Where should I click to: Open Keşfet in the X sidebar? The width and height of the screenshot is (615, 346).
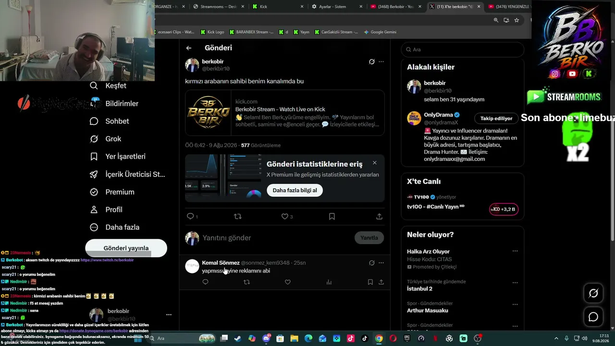[x=108, y=86]
